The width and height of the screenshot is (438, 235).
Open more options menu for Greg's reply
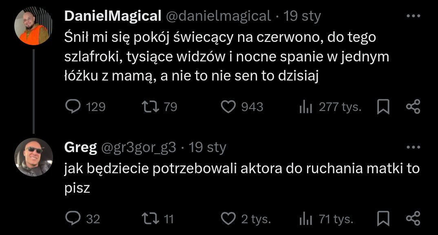pyautogui.click(x=413, y=147)
